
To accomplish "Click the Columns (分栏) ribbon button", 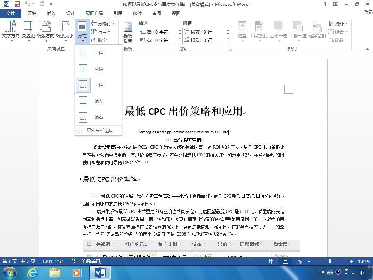I will [82, 31].
